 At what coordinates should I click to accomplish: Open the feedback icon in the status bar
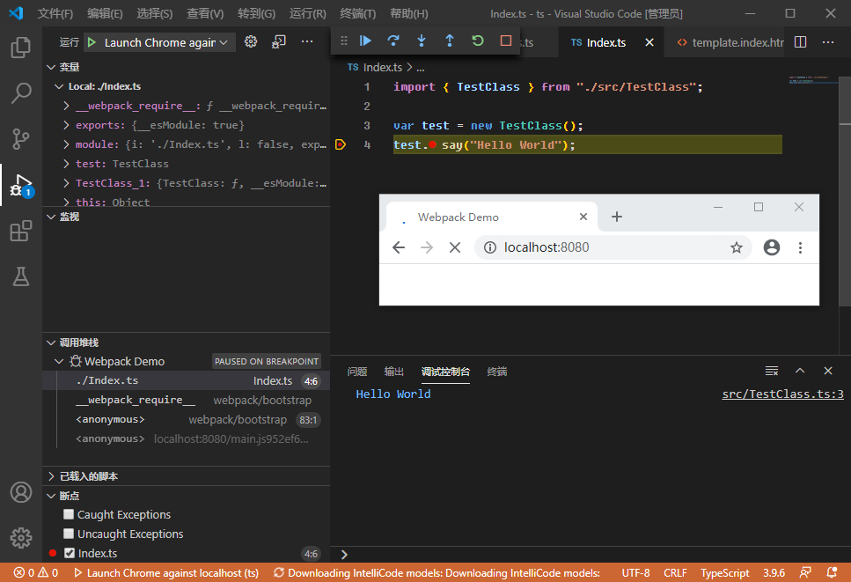click(805, 573)
